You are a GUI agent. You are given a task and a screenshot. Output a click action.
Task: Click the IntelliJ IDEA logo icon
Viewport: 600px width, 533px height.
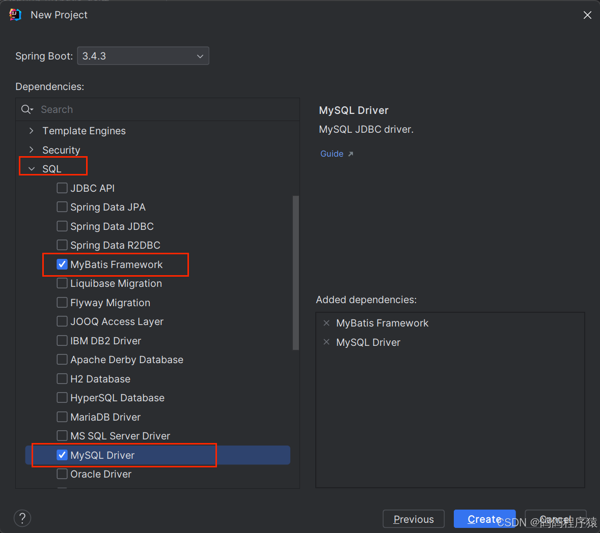[x=15, y=15]
